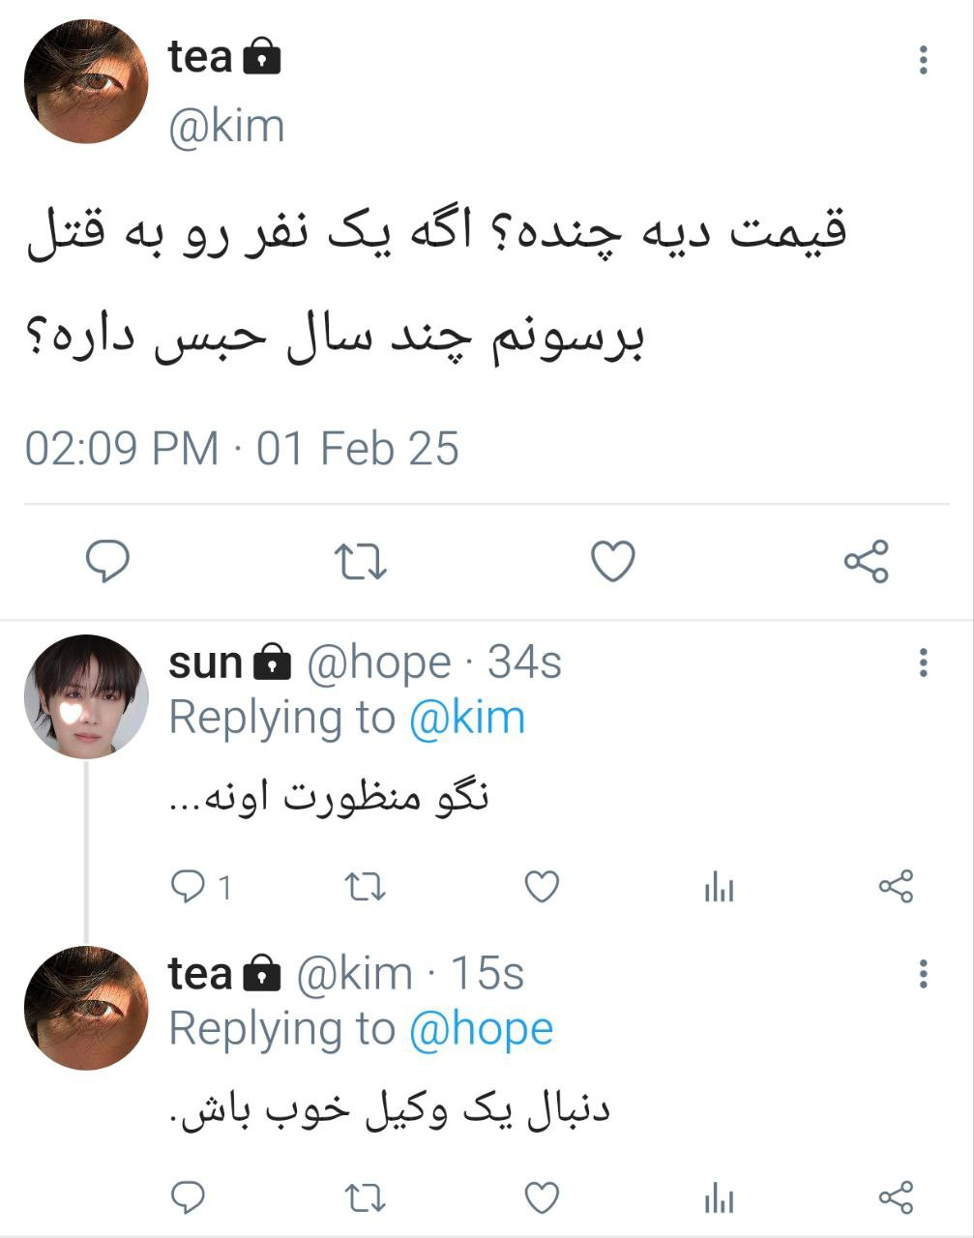
Task: Retweet sun's reply
Action: pyautogui.click(x=366, y=886)
